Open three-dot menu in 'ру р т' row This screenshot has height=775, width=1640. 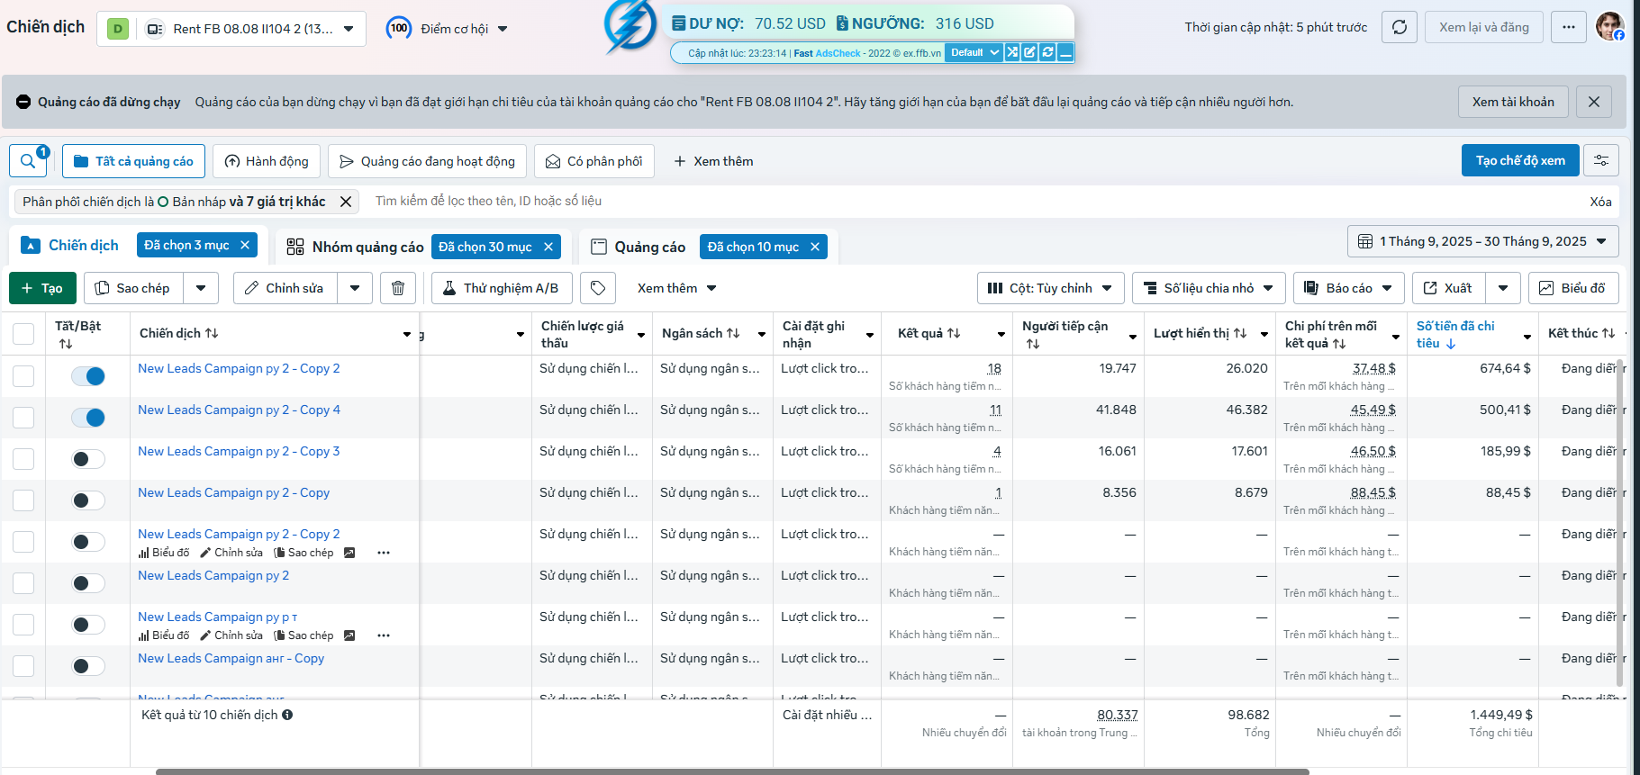click(x=384, y=635)
